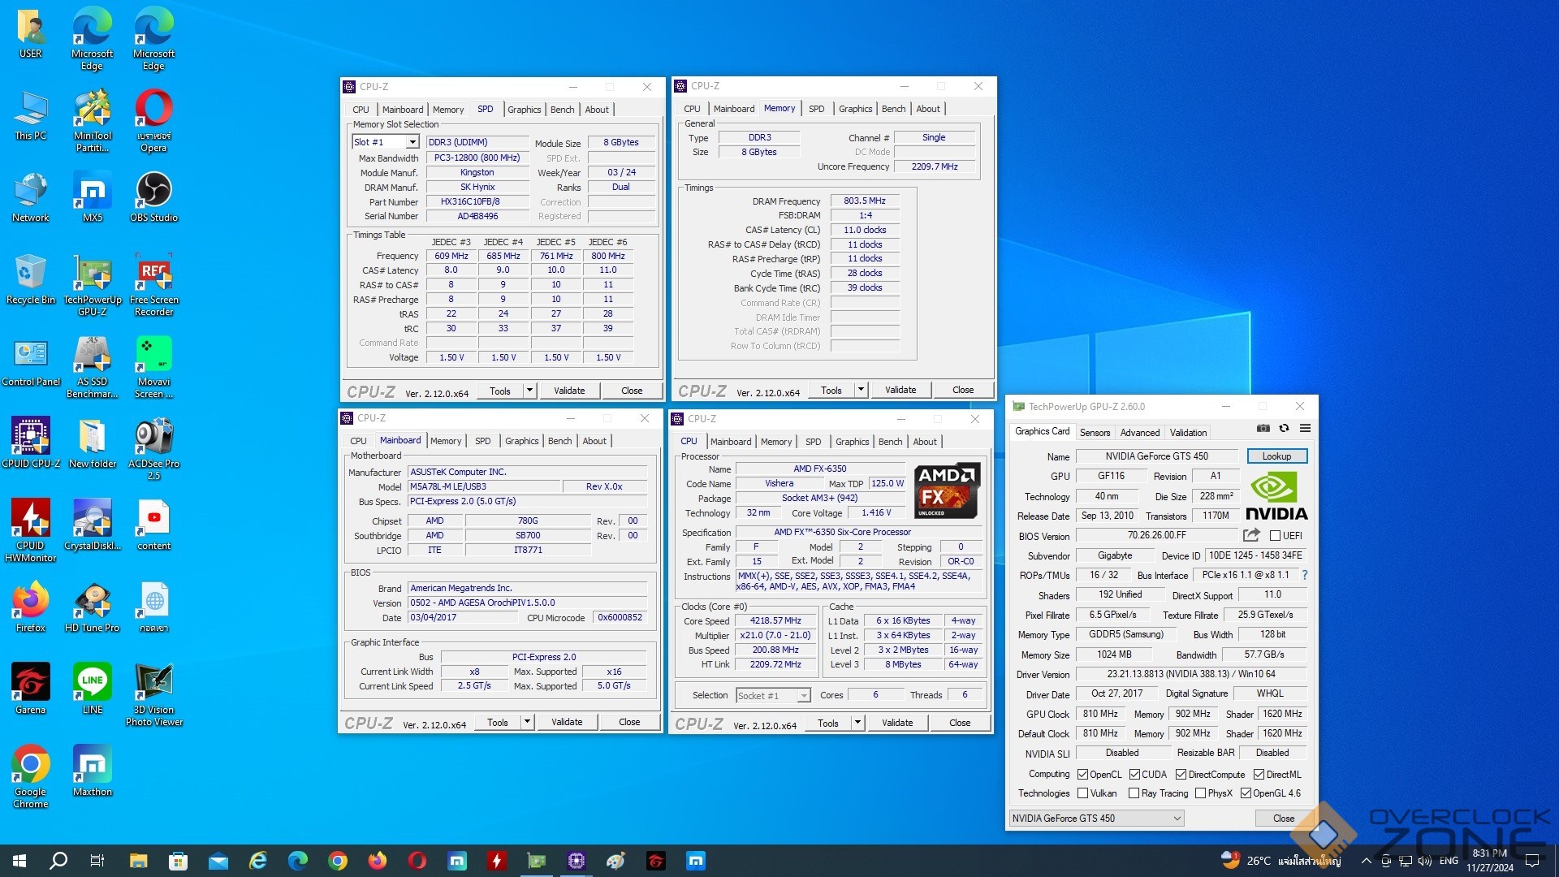
Task: Expand the Slot #1 memory slot dropdown
Action: (412, 142)
